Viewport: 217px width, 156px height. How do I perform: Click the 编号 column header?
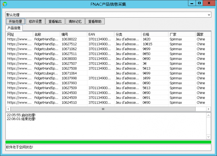point(74,34)
